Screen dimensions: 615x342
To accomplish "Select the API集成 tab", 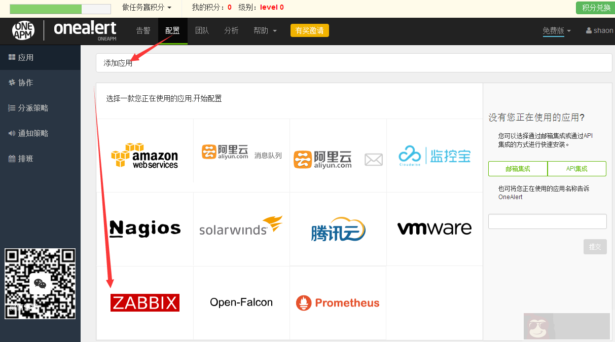I will point(577,168).
